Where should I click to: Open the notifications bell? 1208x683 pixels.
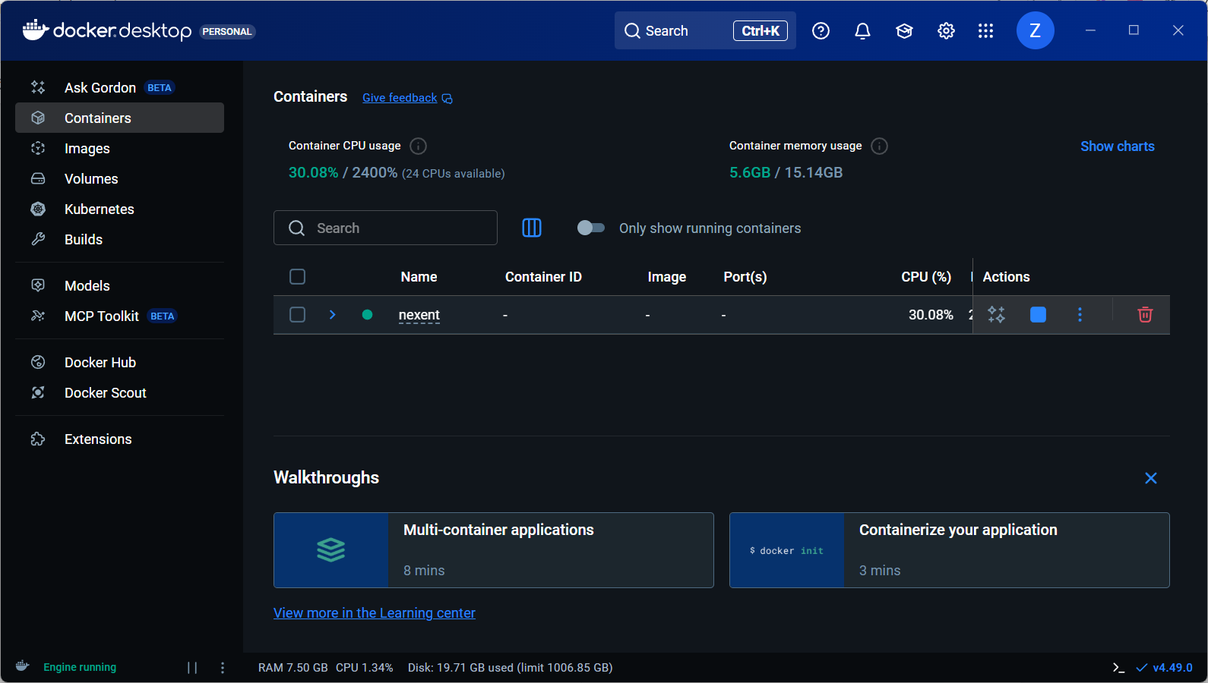pyautogui.click(x=862, y=30)
